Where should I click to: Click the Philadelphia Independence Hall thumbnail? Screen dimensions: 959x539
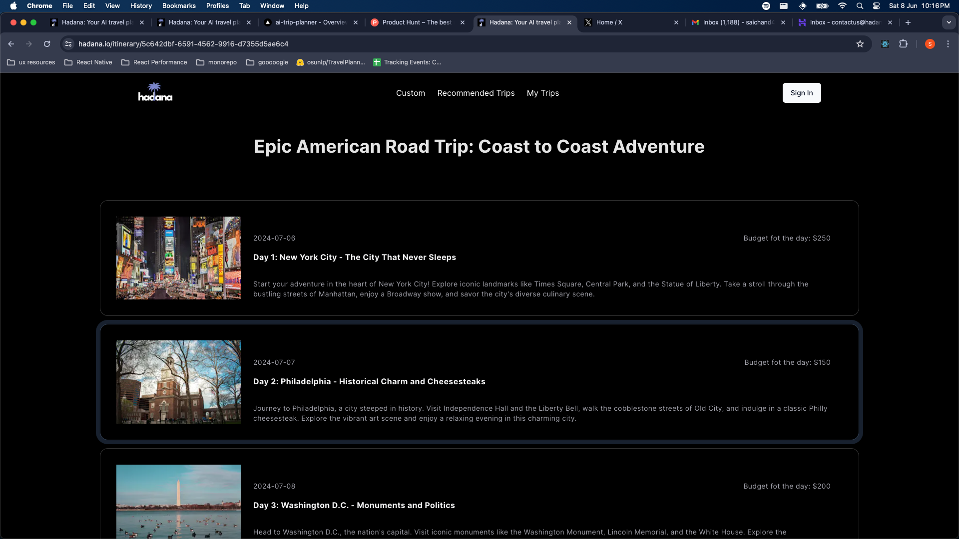(178, 382)
